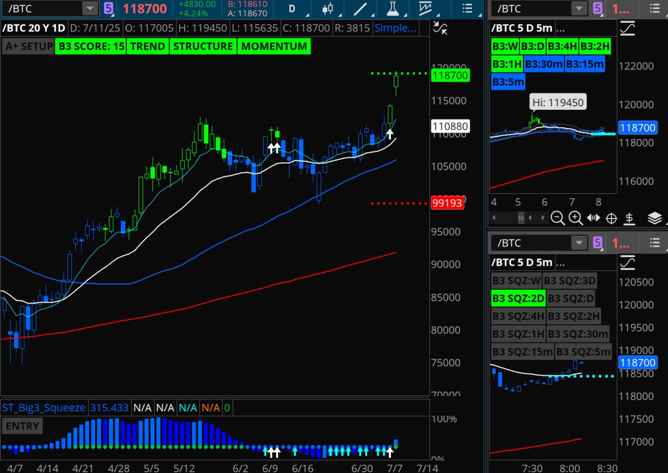Click the B3 SQZ:2D label
Screen dimensions: 668x473
[518, 299]
